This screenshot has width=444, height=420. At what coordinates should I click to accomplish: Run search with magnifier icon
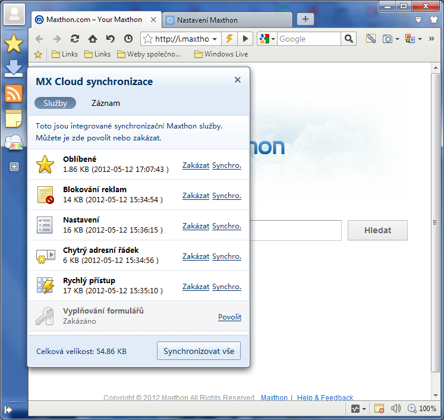[x=348, y=39]
